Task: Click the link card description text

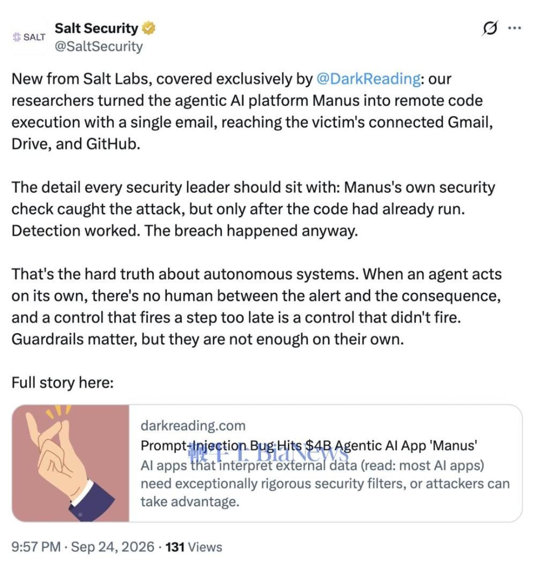Action: click(325, 483)
